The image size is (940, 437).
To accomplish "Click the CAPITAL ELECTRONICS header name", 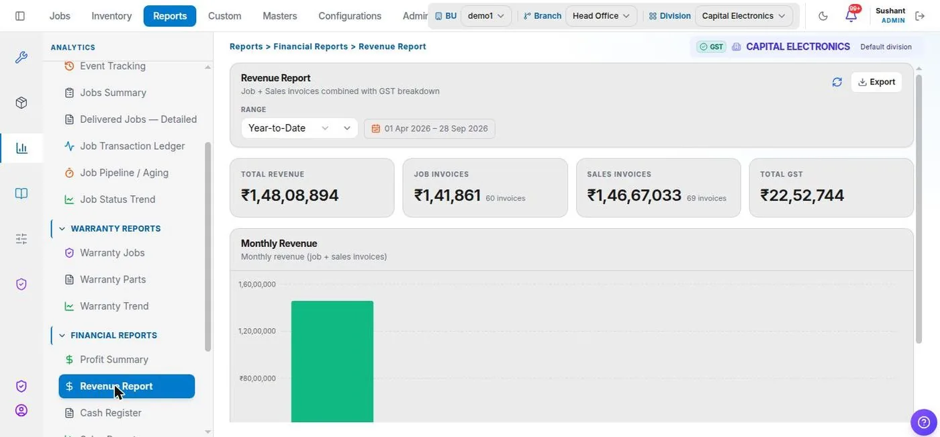I will point(798,47).
